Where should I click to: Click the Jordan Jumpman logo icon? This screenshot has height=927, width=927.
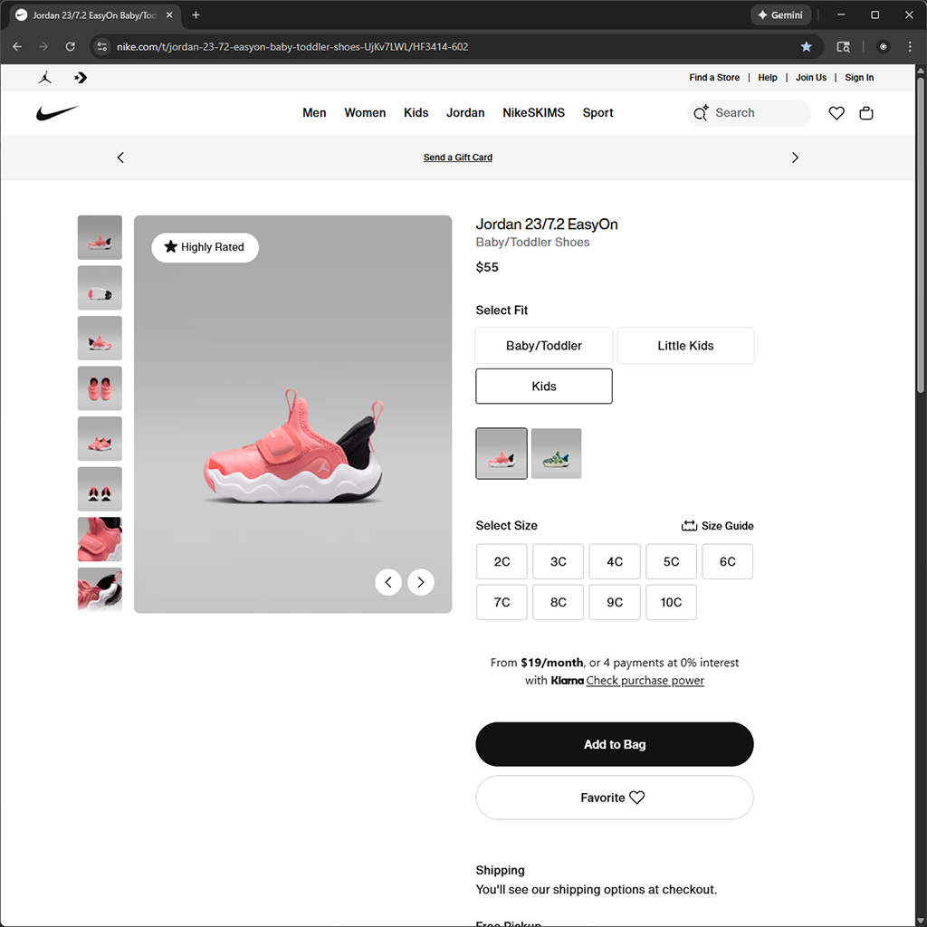point(45,78)
